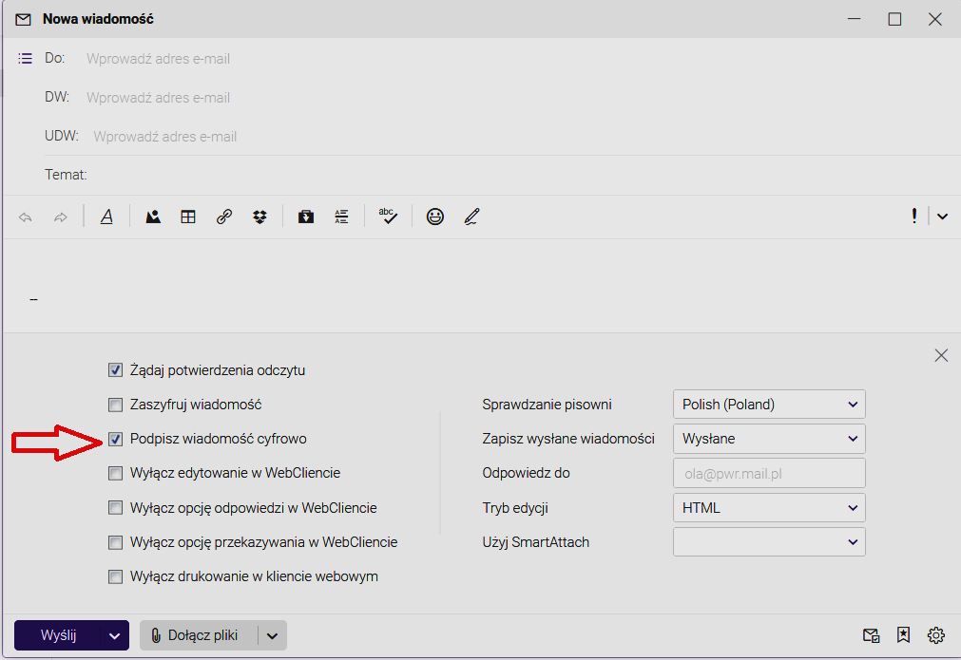
Task: Expand arrow next to Wyślij button
Action: pyautogui.click(x=115, y=636)
